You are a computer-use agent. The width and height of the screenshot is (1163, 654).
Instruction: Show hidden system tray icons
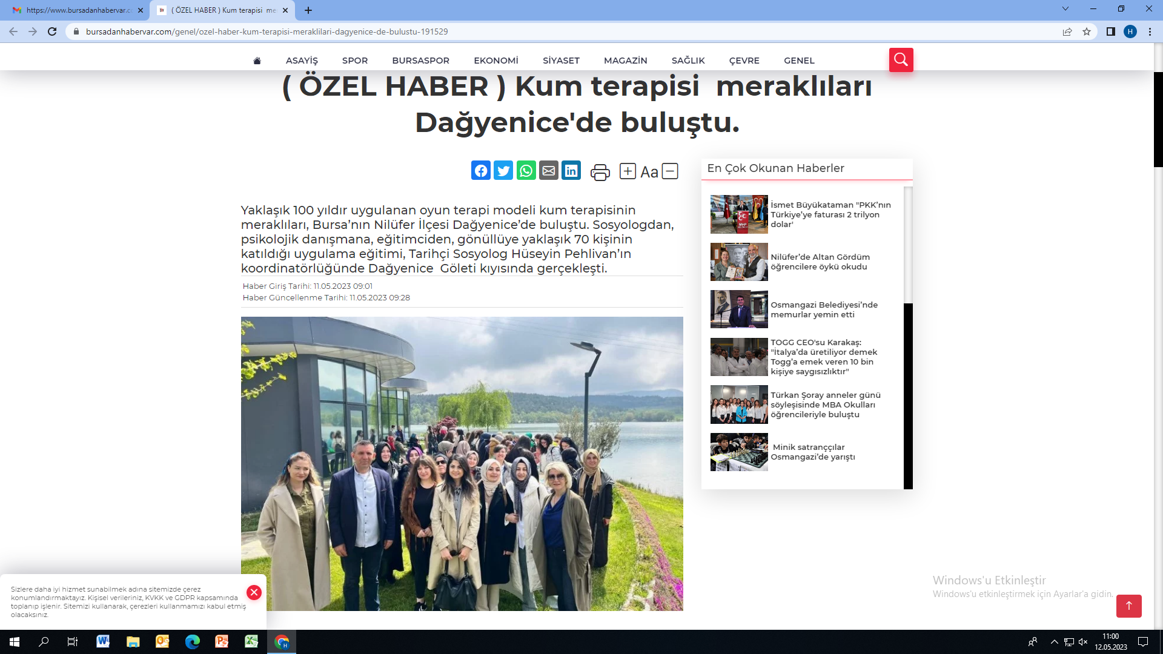(1055, 642)
